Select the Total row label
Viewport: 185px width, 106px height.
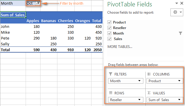click(6, 50)
